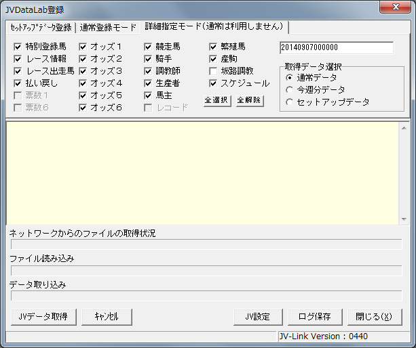Click the ファイル読み込み progress bar

pyautogui.click(x=206, y=271)
